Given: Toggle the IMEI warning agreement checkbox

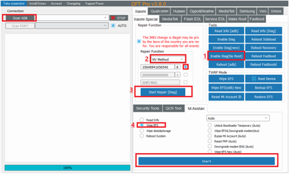Looking at the screenshot, I should coord(139,42).
